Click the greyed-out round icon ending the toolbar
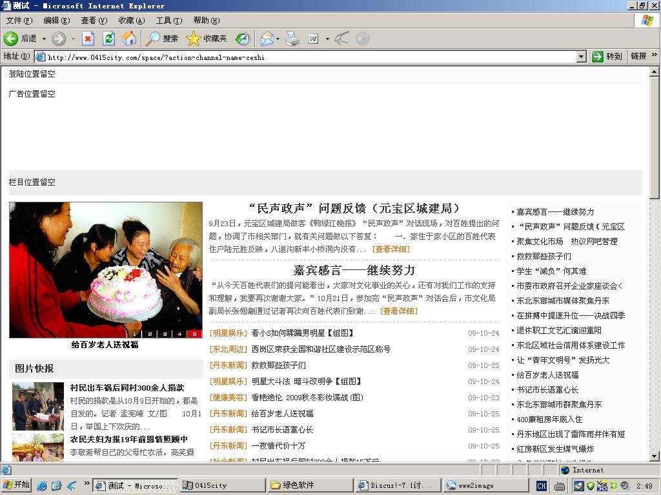This screenshot has width=661, height=495. click(x=363, y=39)
